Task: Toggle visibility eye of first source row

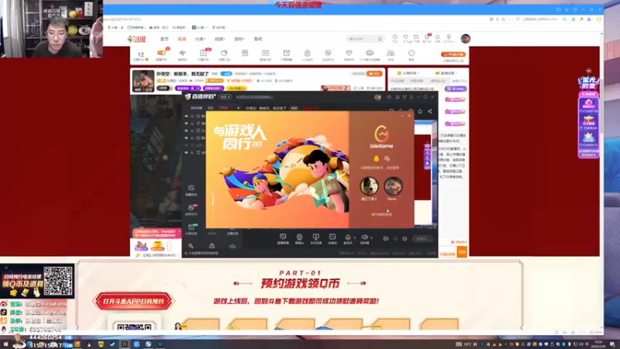Action: tap(186, 116)
